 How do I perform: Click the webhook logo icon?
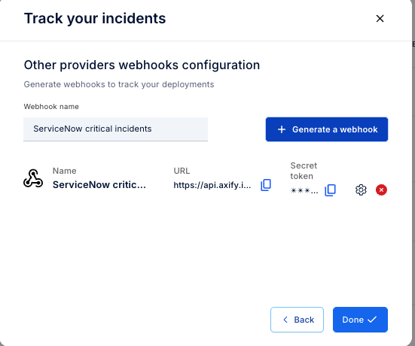pos(33,178)
